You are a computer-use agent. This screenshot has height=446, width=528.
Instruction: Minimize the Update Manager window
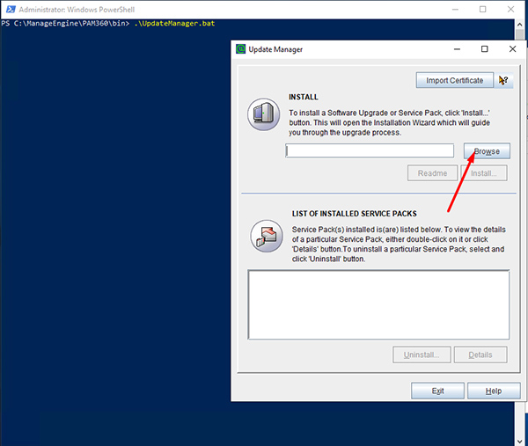(457, 49)
